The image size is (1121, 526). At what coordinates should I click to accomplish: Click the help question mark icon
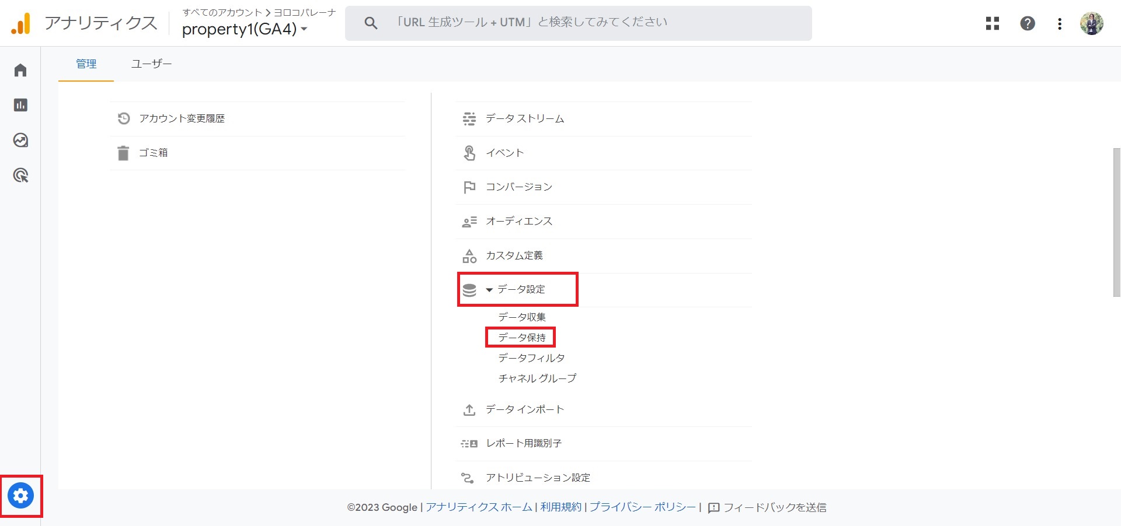tap(1027, 23)
